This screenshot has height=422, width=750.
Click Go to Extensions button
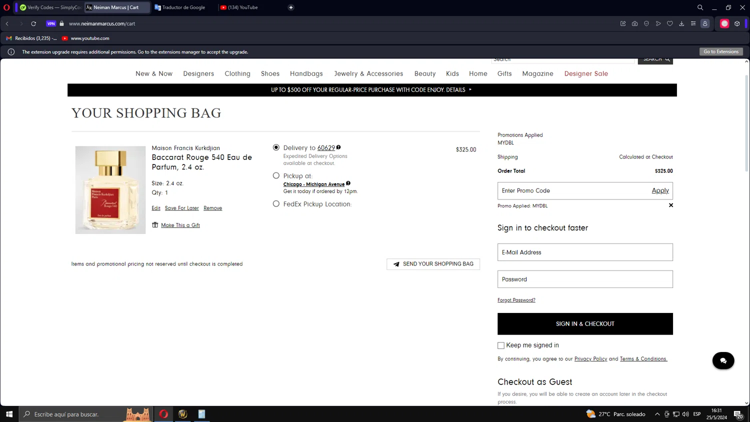tap(721, 51)
